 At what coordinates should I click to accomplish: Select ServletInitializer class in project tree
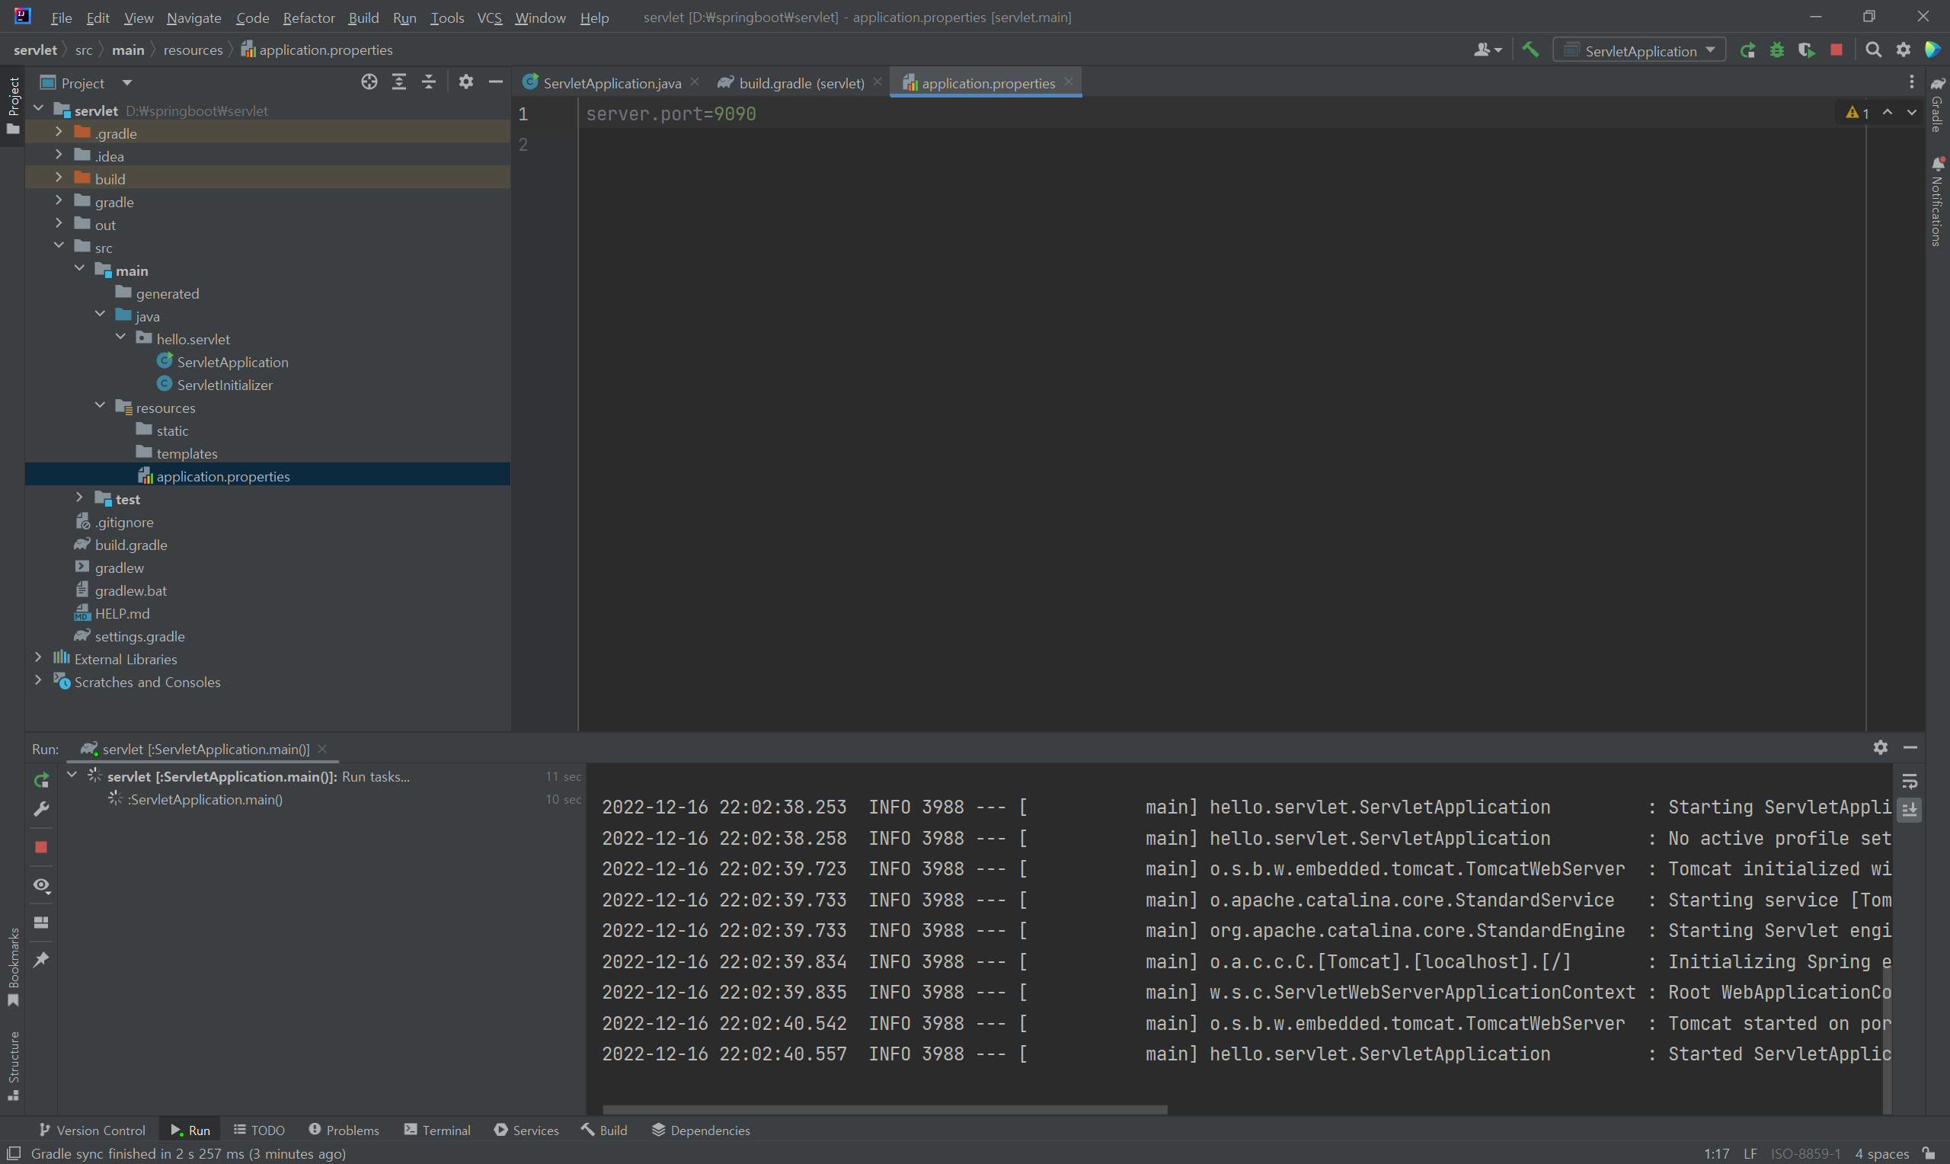[x=224, y=385]
